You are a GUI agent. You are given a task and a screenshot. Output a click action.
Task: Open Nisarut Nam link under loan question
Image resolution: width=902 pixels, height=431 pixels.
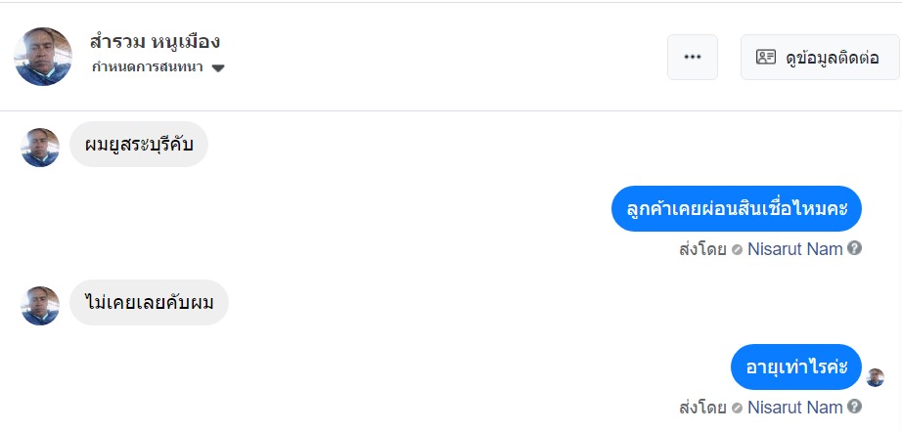click(794, 248)
